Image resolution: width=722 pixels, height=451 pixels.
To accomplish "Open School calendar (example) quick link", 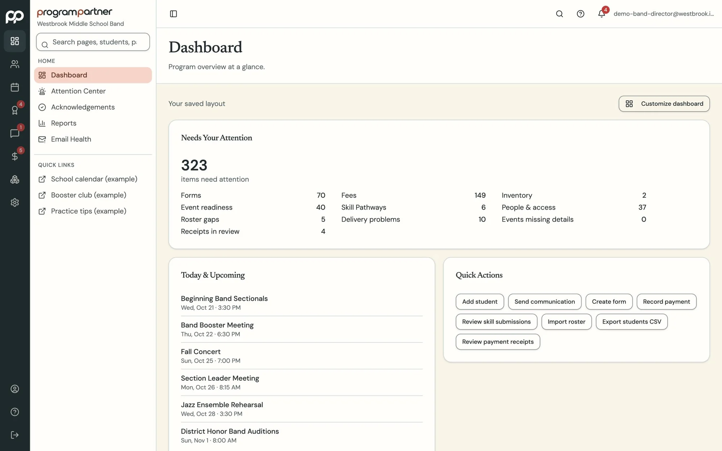I will pyautogui.click(x=93, y=179).
